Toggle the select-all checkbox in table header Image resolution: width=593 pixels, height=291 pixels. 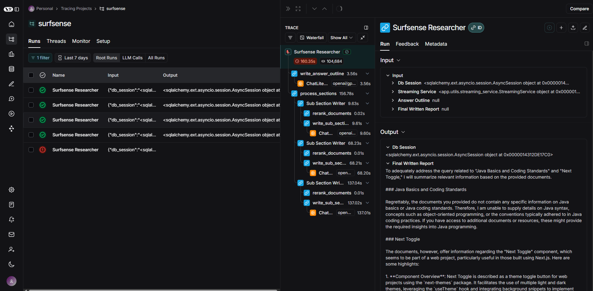31,75
